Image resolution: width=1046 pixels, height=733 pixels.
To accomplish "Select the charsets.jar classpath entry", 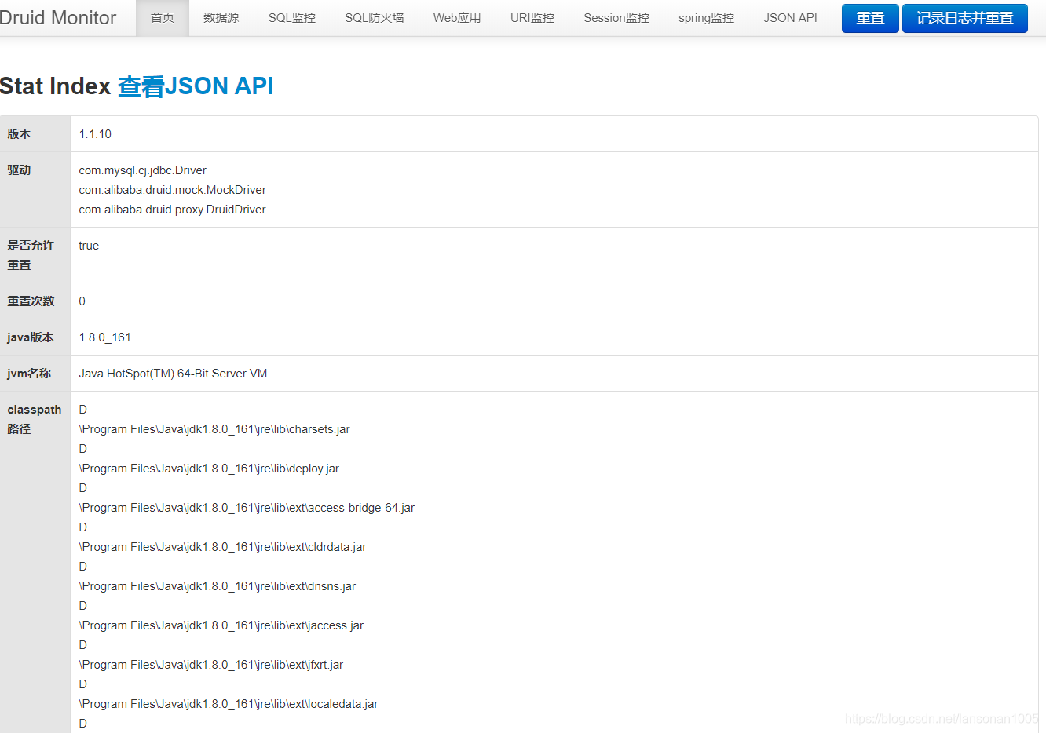I will pyautogui.click(x=214, y=429).
